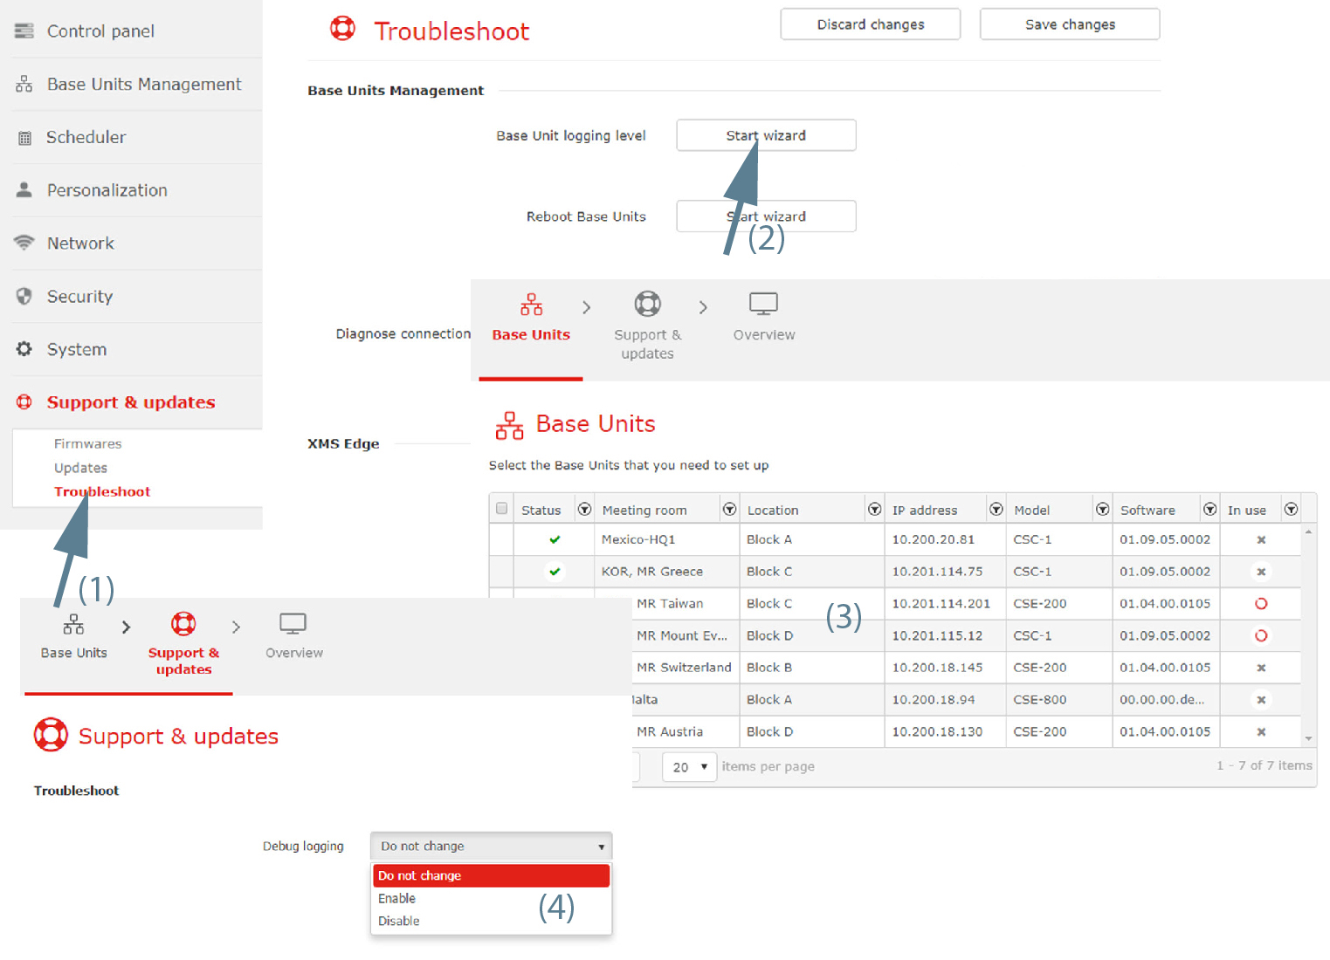Screen dimensions: 1330x960
Task: Open the IP address column filter icon
Action: pyautogui.click(x=996, y=509)
